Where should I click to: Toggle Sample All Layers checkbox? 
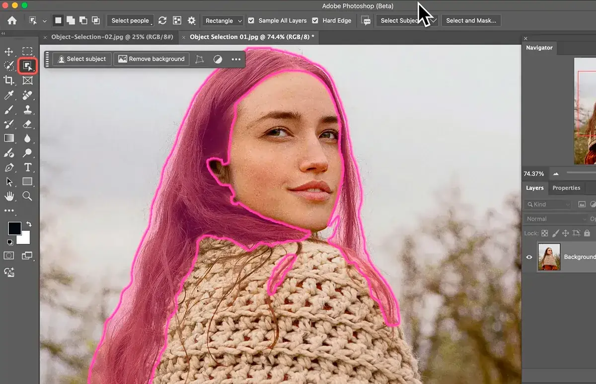tap(251, 20)
